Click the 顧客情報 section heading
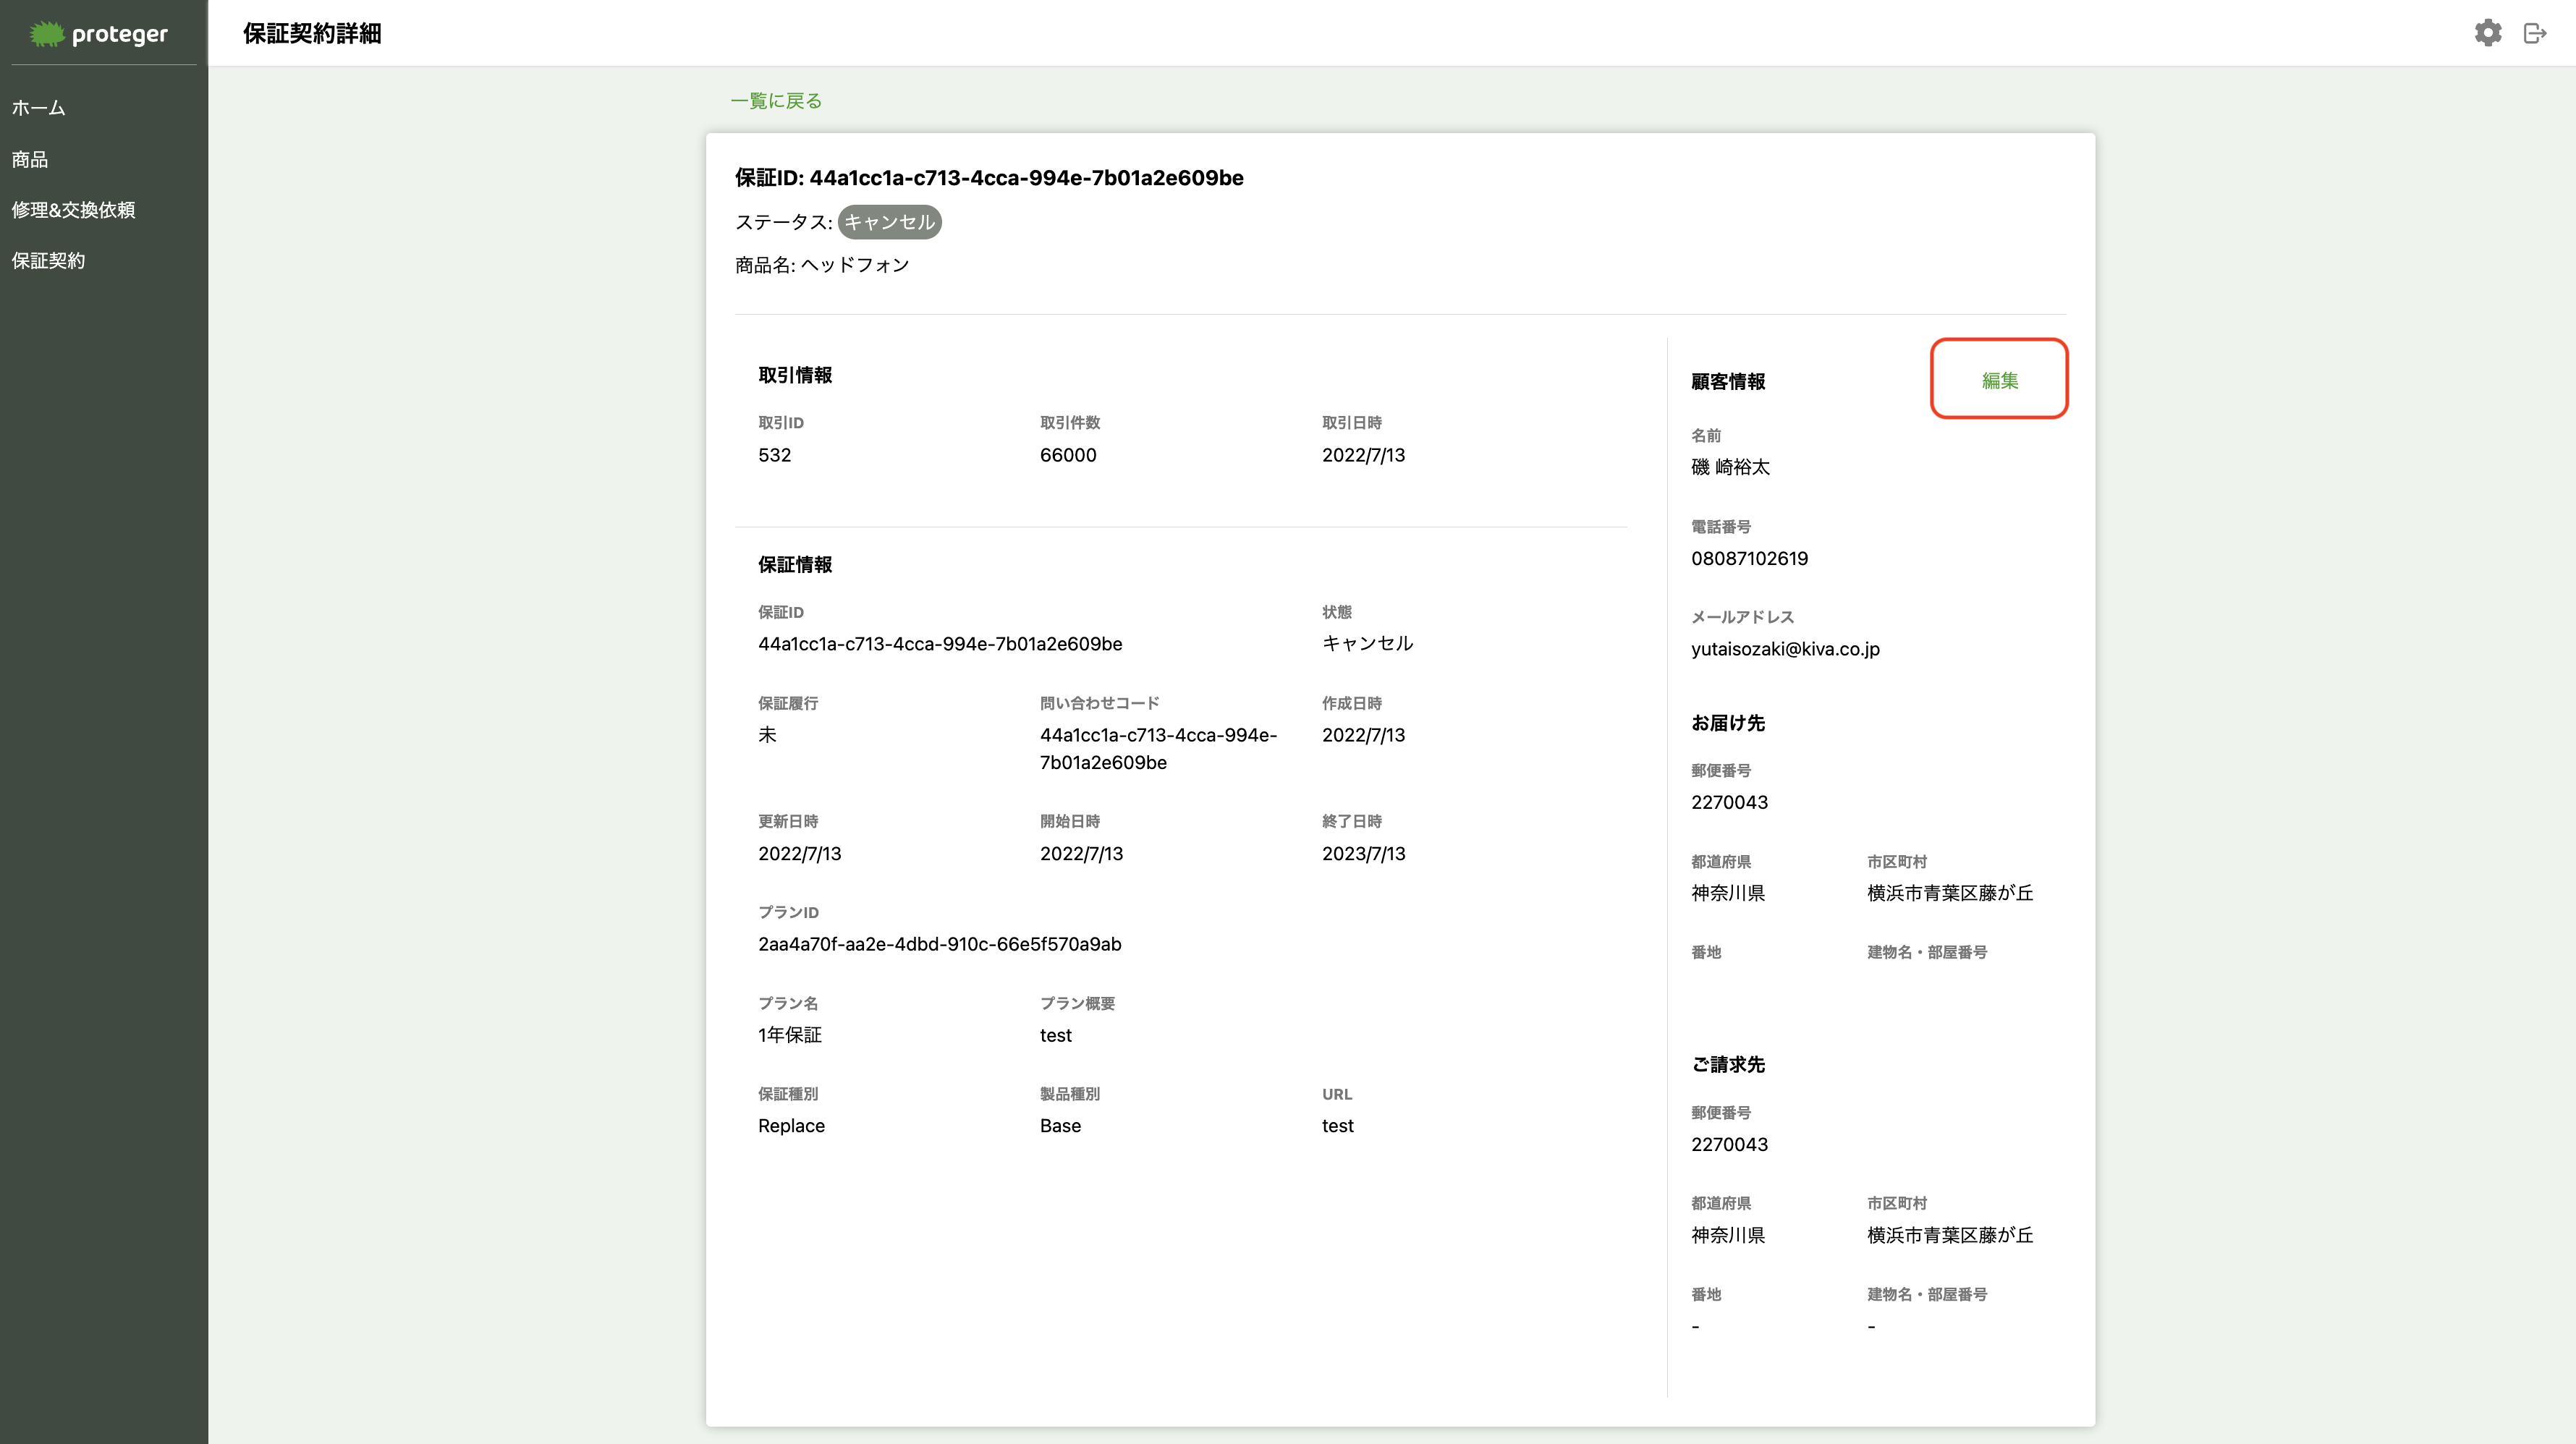 [x=1728, y=381]
